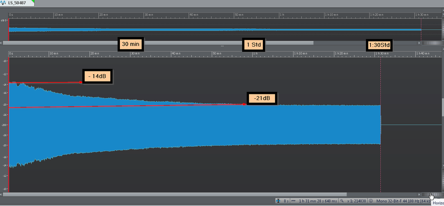Open audio properties via the info icon
The width and height of the screenshot is (444, 206).
tap(371, 201)
